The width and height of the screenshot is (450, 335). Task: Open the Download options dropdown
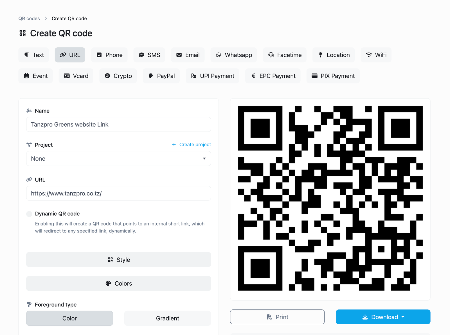click(383, 317)
